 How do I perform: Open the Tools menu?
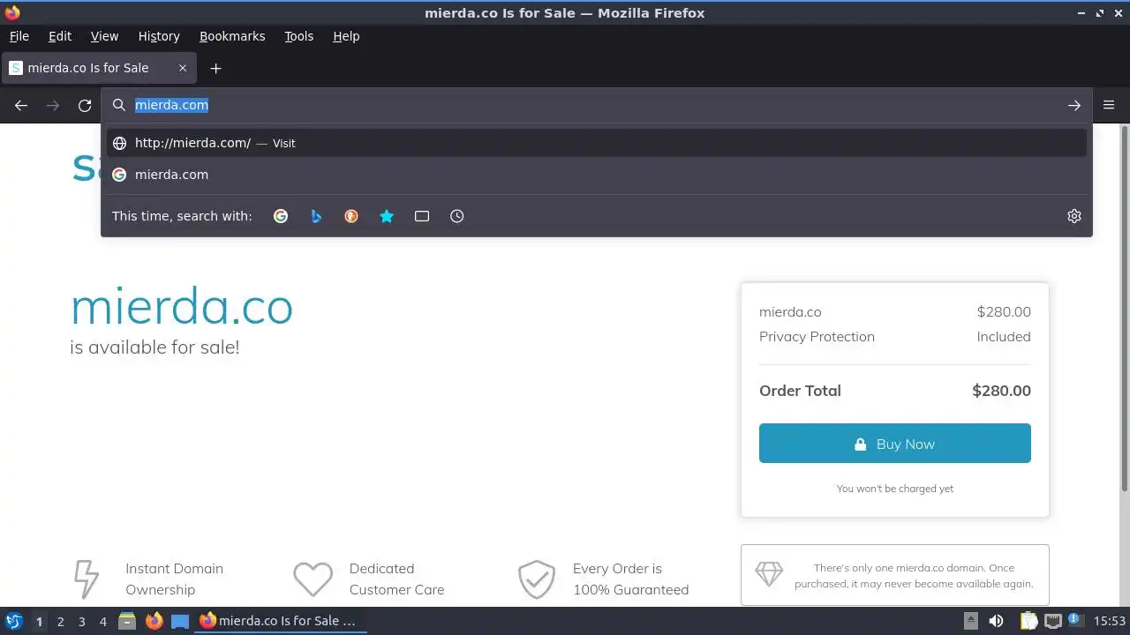coord(298,36)
